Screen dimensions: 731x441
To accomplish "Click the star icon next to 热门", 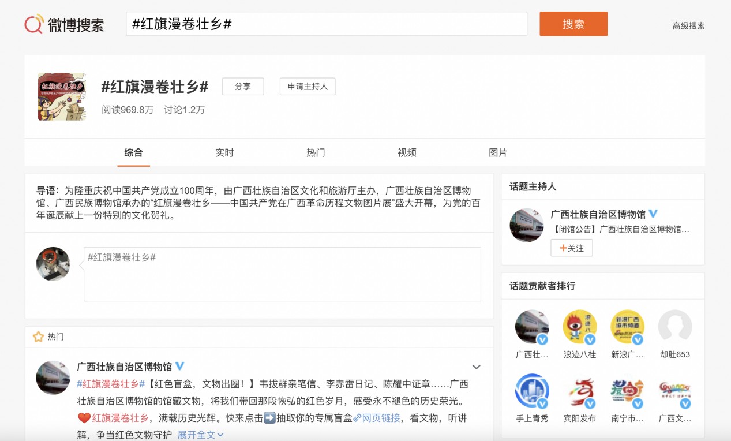I will point(38,336).
